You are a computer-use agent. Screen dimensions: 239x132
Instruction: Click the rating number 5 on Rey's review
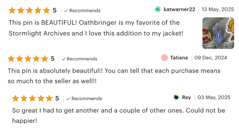point(57,98)
